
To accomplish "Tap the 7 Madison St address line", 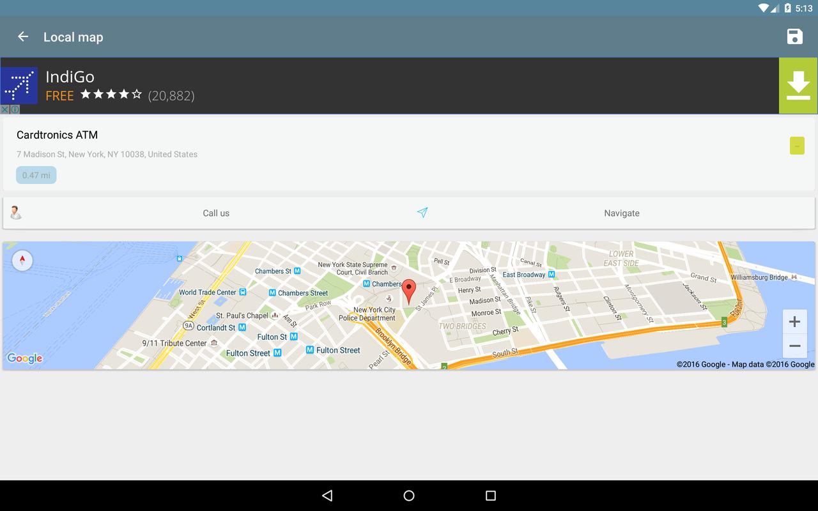I will point(107,154).
